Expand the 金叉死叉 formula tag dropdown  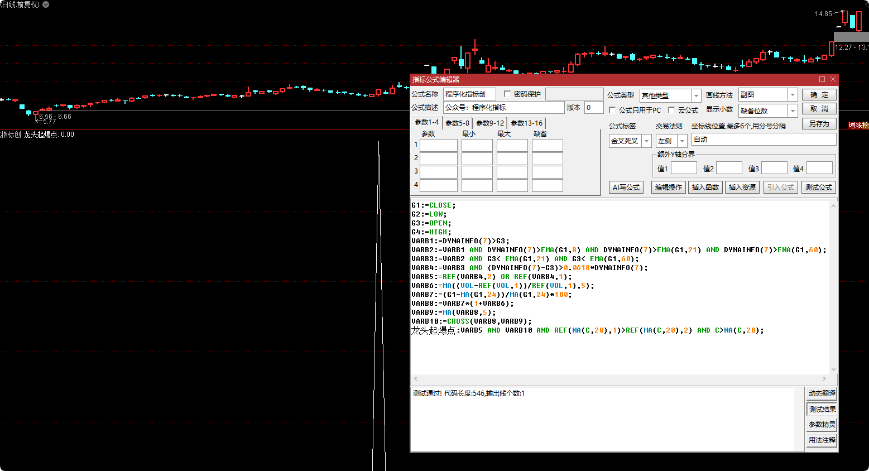646,141
